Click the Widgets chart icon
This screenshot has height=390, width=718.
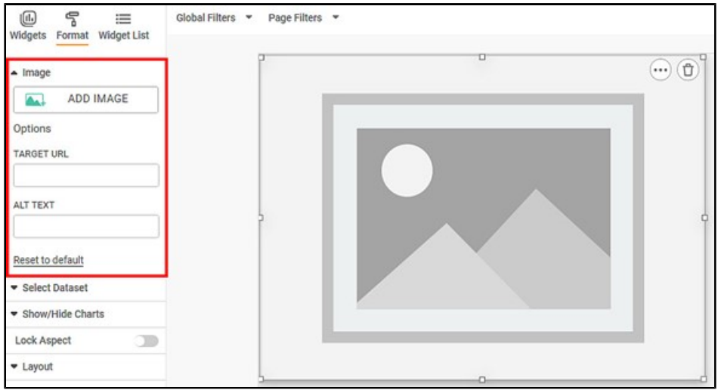point(27,18)
